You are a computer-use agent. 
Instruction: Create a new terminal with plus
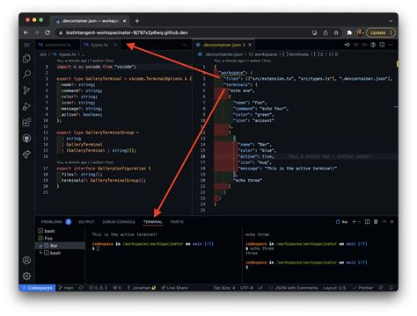click(x=354, y=222)
